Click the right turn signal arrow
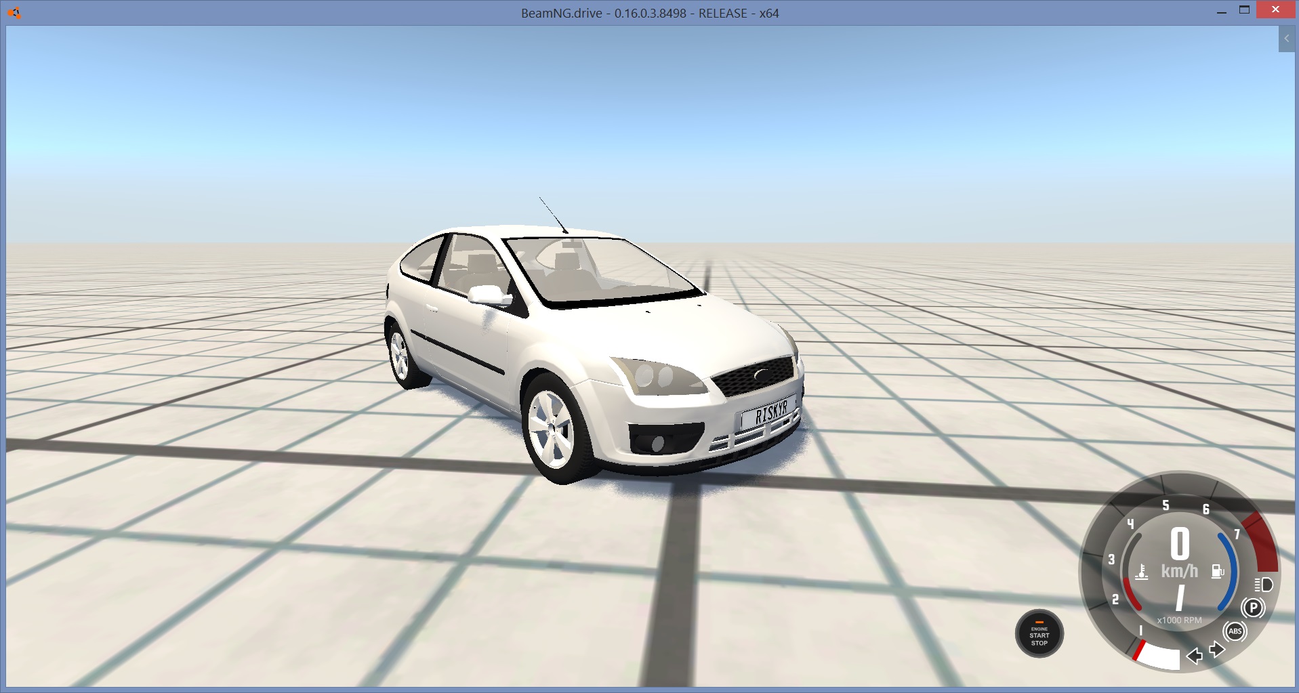The width and height of the screenshot is (1299, 693). tap(1218, 650)
